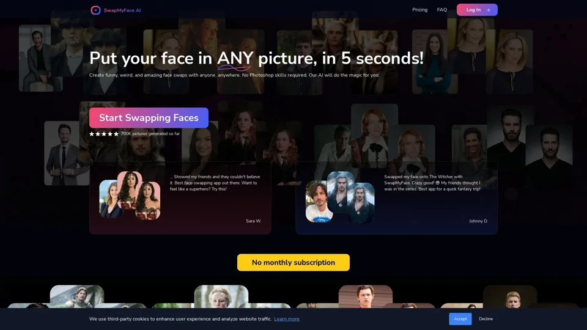
Task: Open the Learn more cookie link
Action: pyautogui.click(x=287, y=319)
